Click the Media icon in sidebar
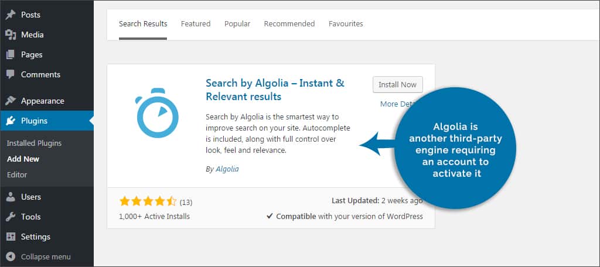Viewport: 600px width, 267px height. tap(11, 35)
